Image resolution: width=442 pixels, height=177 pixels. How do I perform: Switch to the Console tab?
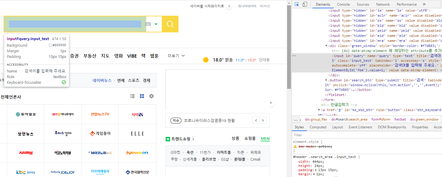344,4
